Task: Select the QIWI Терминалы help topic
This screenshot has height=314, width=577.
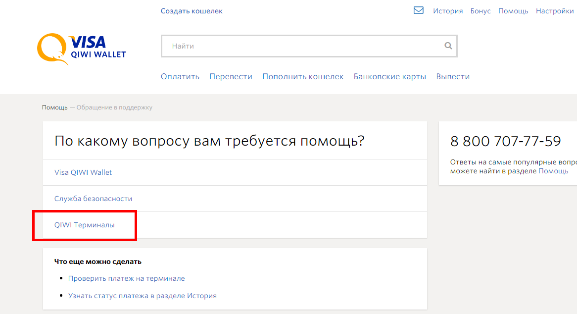Action: pos(84,225)
